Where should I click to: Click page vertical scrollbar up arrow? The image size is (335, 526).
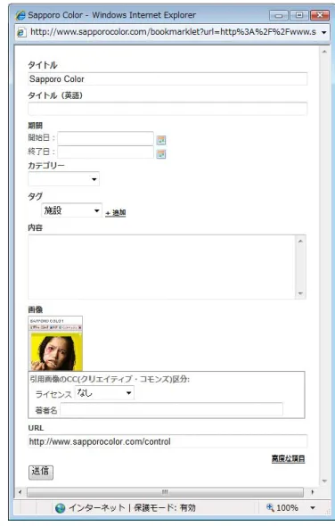(x=324, y=52)
